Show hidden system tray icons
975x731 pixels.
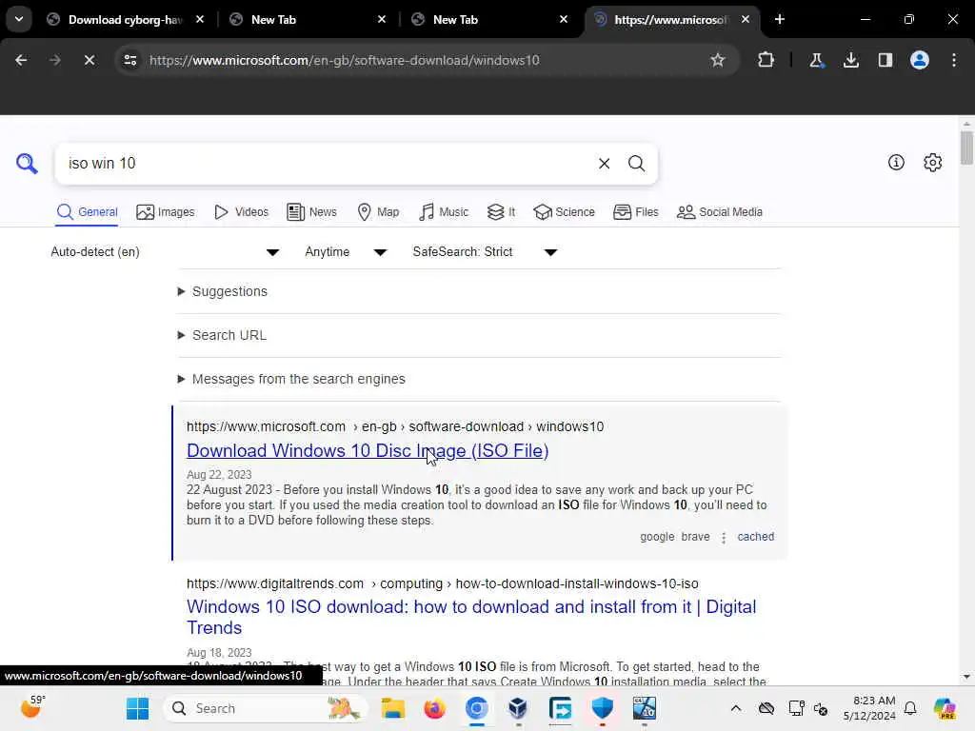(736, 708)
